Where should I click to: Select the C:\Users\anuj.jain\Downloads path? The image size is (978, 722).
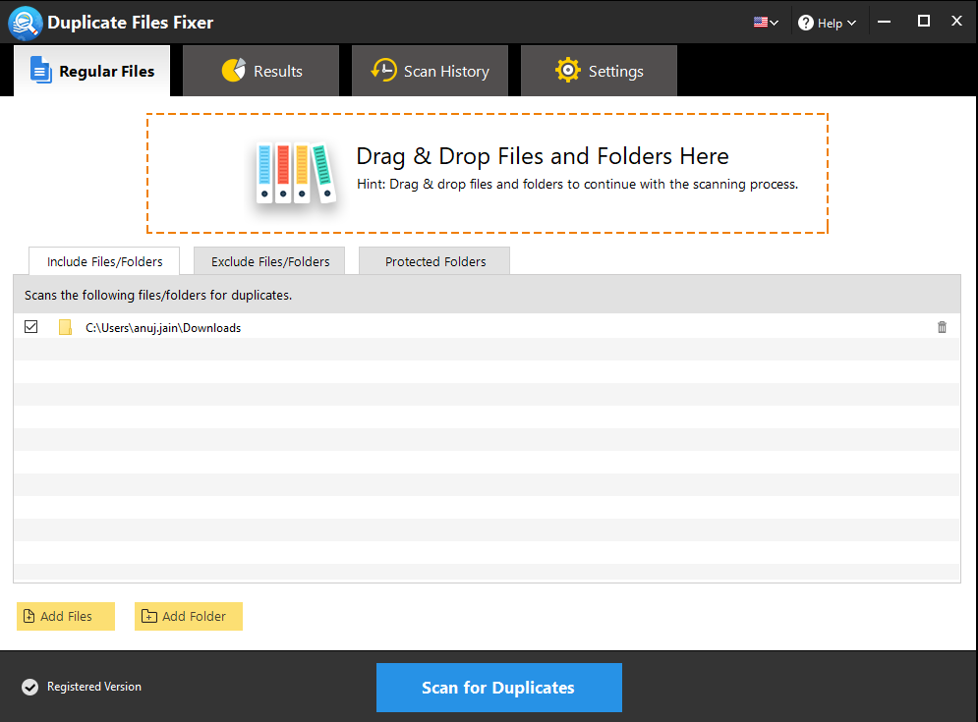(x=163, y=328)
